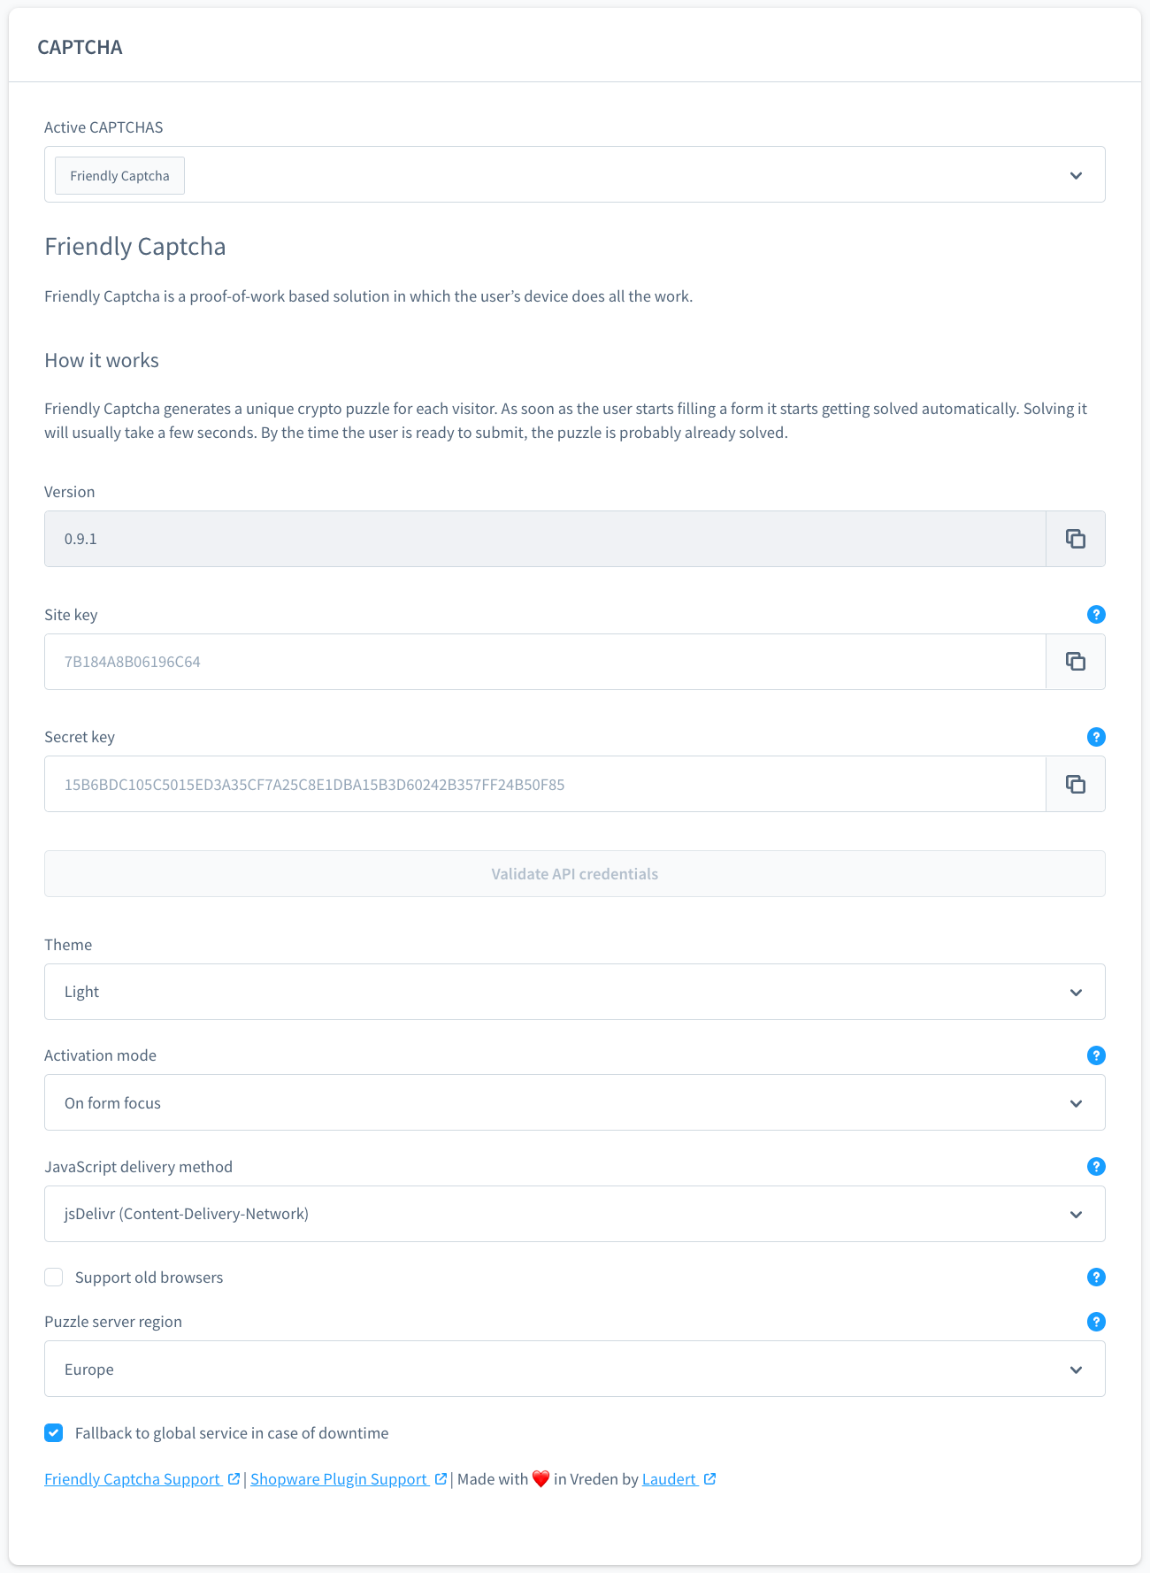Screen dimensions: 1150x1573
Task: Open Shopware Plugin Support link
Action: pos(339,1479)
